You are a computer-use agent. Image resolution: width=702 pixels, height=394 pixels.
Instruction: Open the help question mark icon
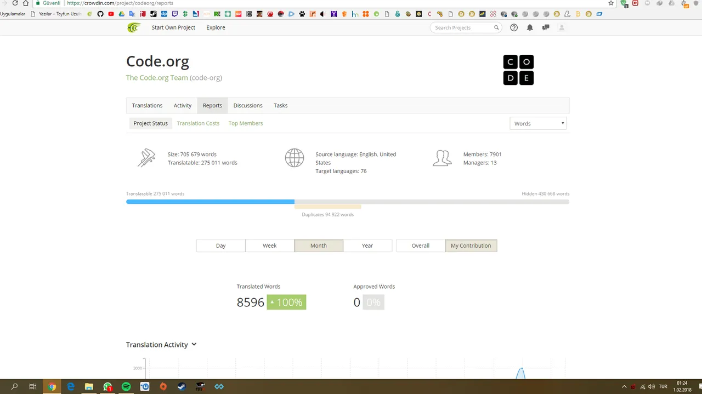(514, 27)
